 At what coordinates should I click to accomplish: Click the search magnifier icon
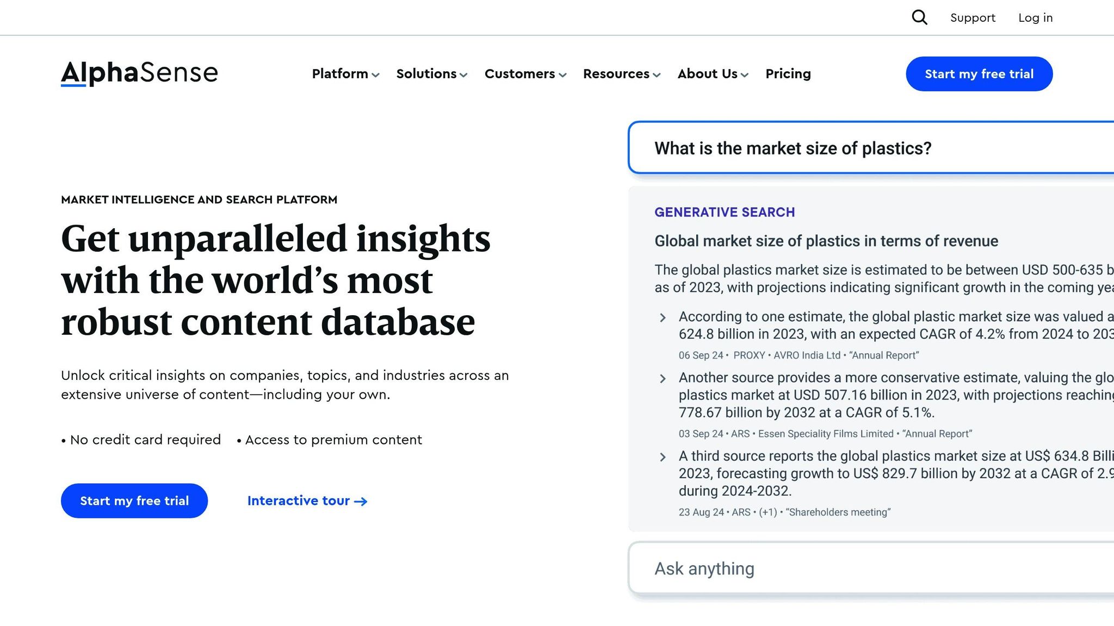[919, 17]
